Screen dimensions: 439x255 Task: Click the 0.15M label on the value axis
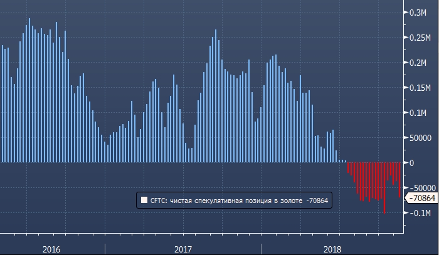coord(420,88)
